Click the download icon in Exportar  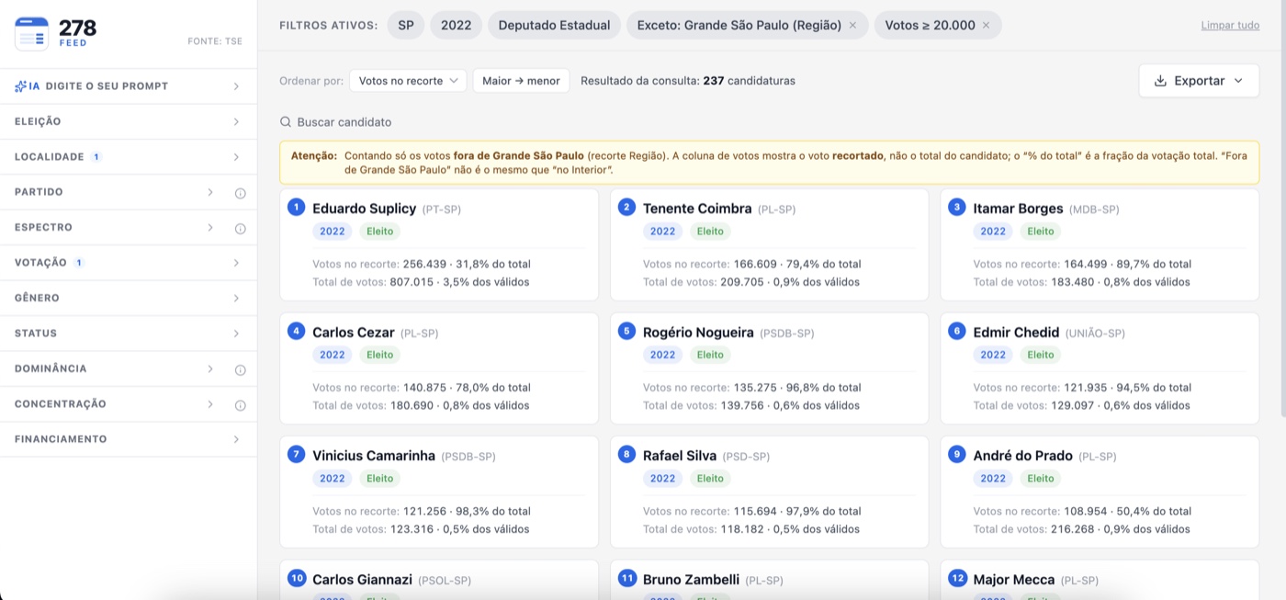tap(1160, 81)
